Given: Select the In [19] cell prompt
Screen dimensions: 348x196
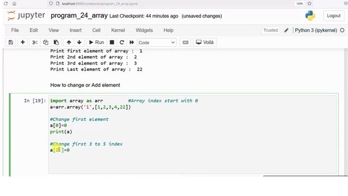Looking at the screenshot, I should pyautogui.click(x=35, y=101).
